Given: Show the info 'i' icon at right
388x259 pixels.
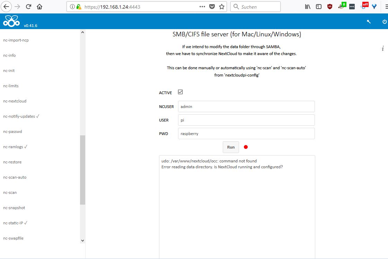Looking at the screenshot, I should tap(382, 48).
